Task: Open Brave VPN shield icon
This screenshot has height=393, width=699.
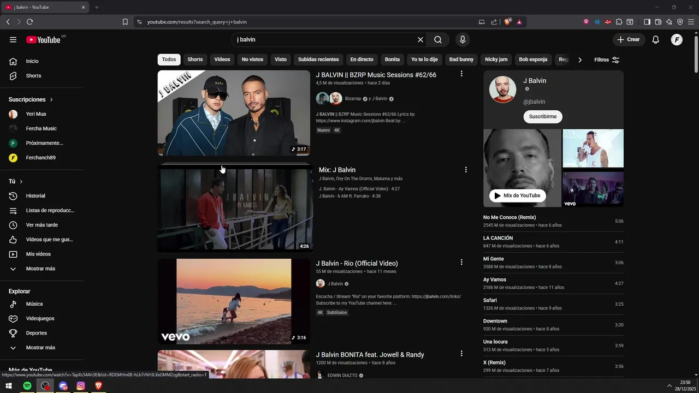Action: [680, 22]
